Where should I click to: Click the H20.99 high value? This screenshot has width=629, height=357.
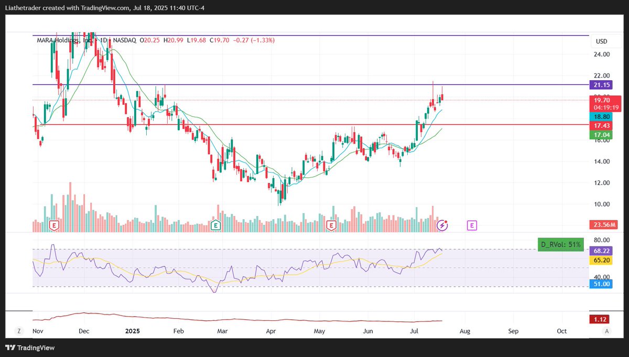coord(174,40)
